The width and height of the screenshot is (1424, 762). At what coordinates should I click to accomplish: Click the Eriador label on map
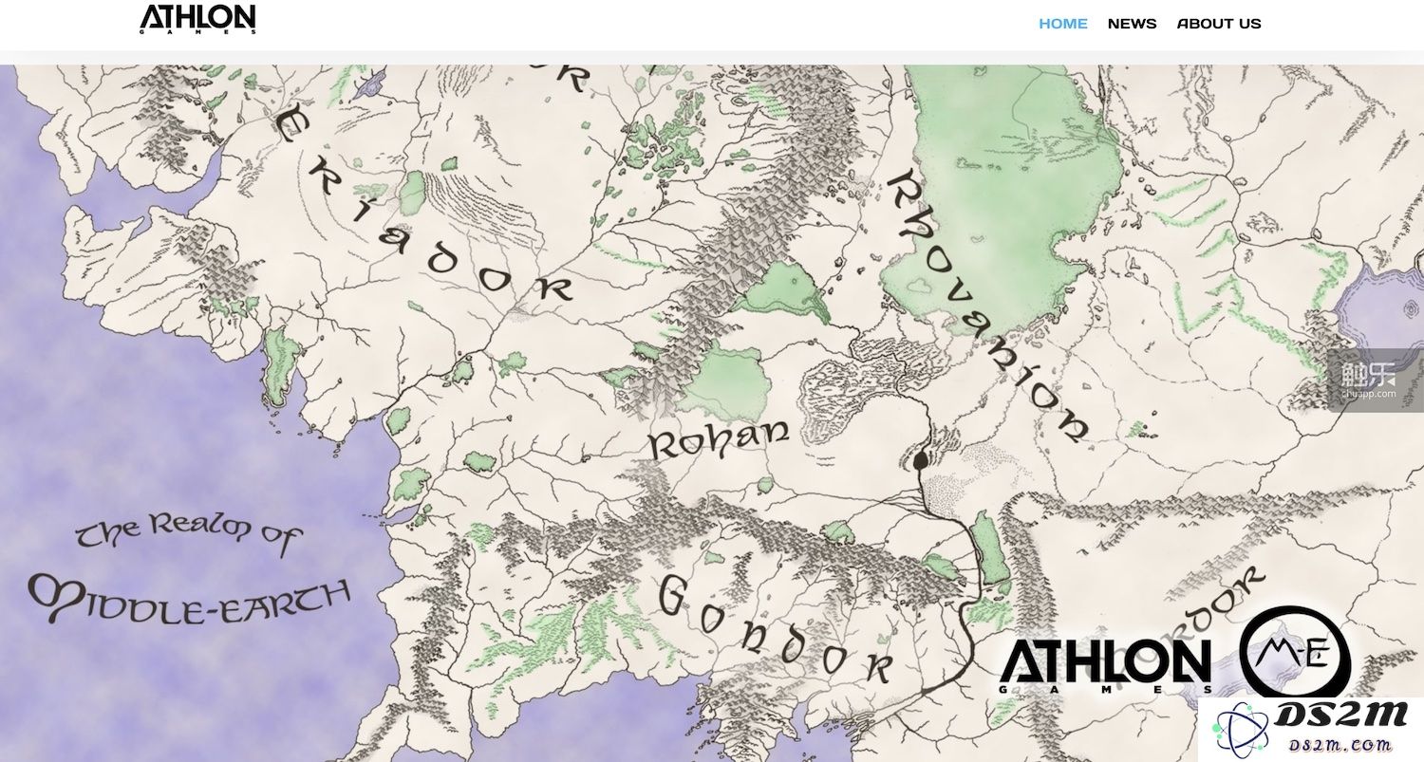422,204
